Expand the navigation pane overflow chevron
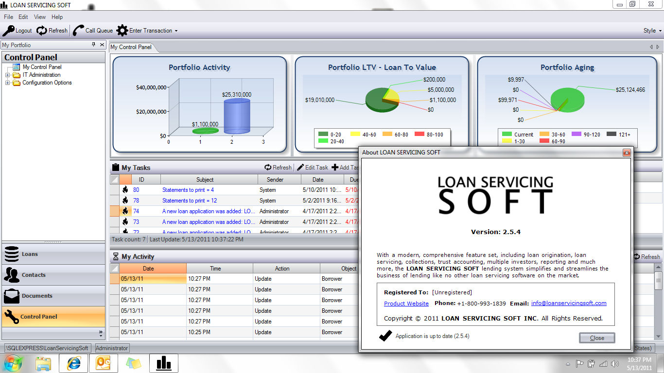 click(101, 333)
